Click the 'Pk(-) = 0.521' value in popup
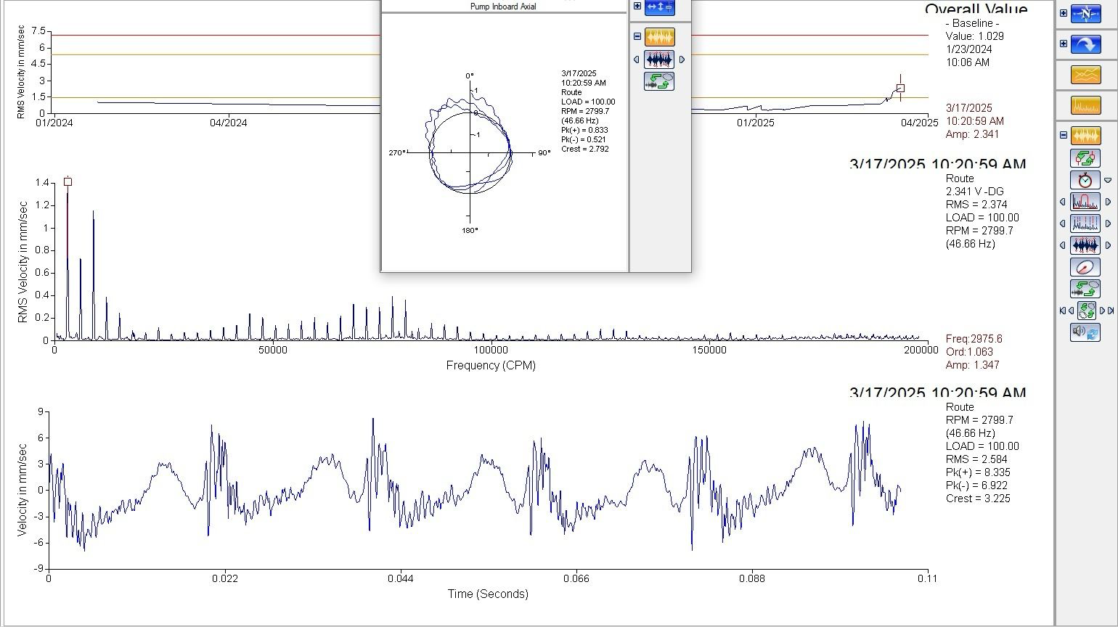 click(x=584, y=139)
